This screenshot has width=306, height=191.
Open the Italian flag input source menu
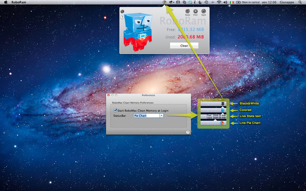[232, 2]
